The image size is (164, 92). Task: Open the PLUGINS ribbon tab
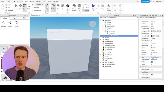point(55,2)
